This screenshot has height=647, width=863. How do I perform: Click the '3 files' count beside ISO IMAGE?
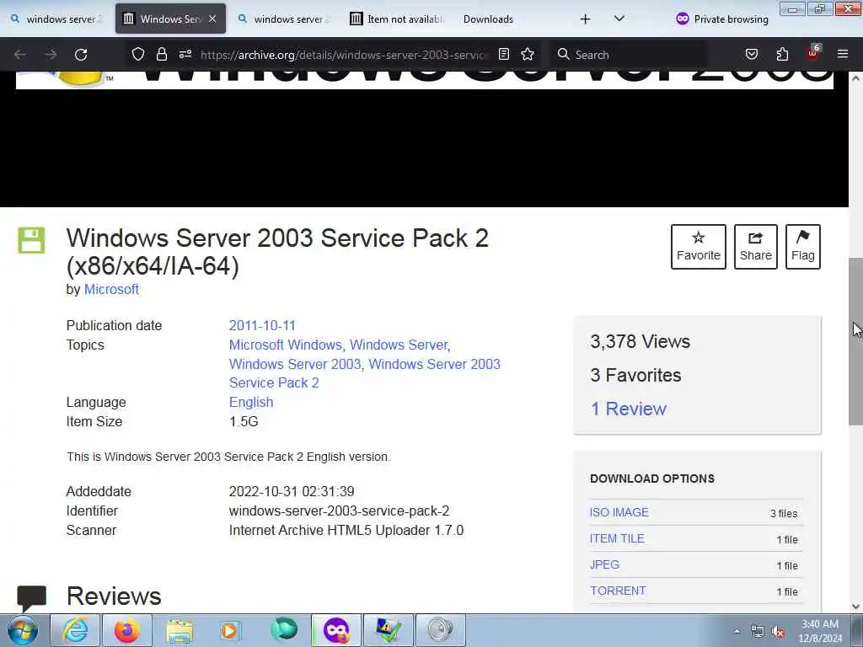(x=784, y=513)
